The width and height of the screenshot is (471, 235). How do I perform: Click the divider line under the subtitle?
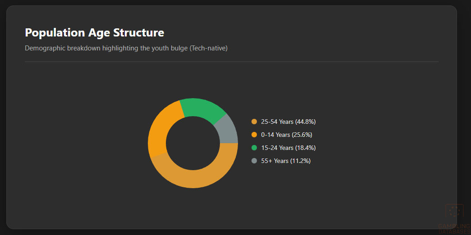[231, 62]
